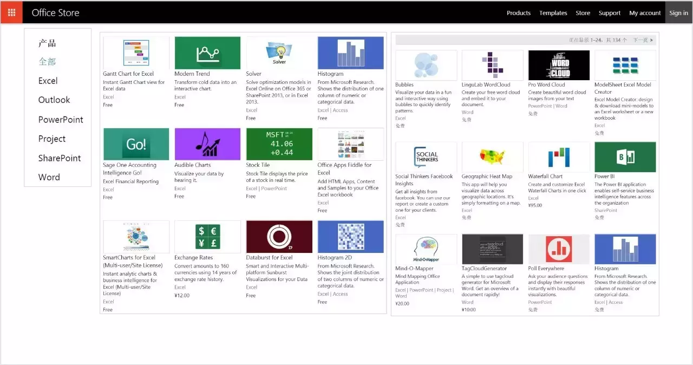Open Sage One Accounting Intelligence Go! title
Screen dimensions: 693x365
pyautogui.click(x=130, y=169)
